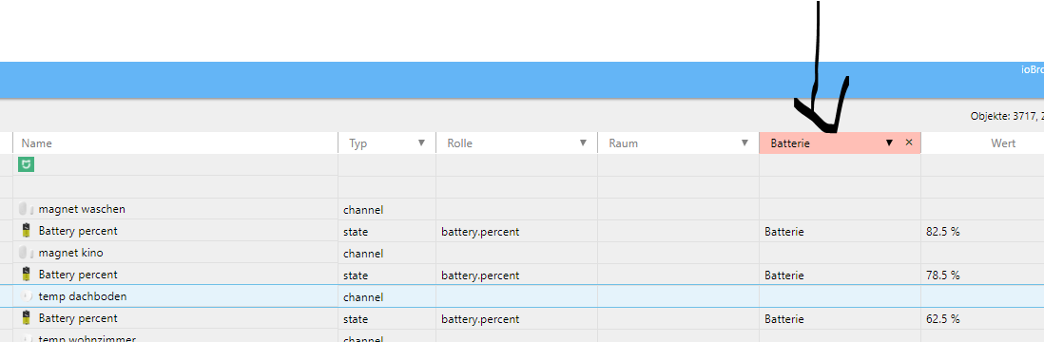Select the magnet kino channel row

tap(522, 253)
